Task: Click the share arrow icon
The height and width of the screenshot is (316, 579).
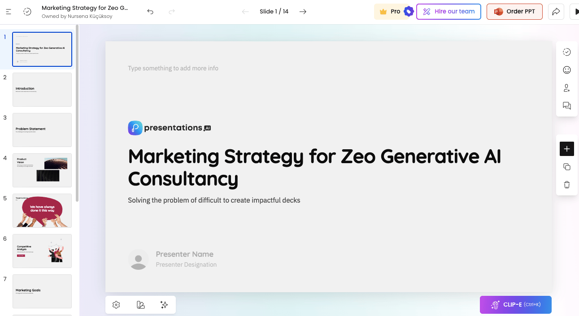Action: point(556,12)
